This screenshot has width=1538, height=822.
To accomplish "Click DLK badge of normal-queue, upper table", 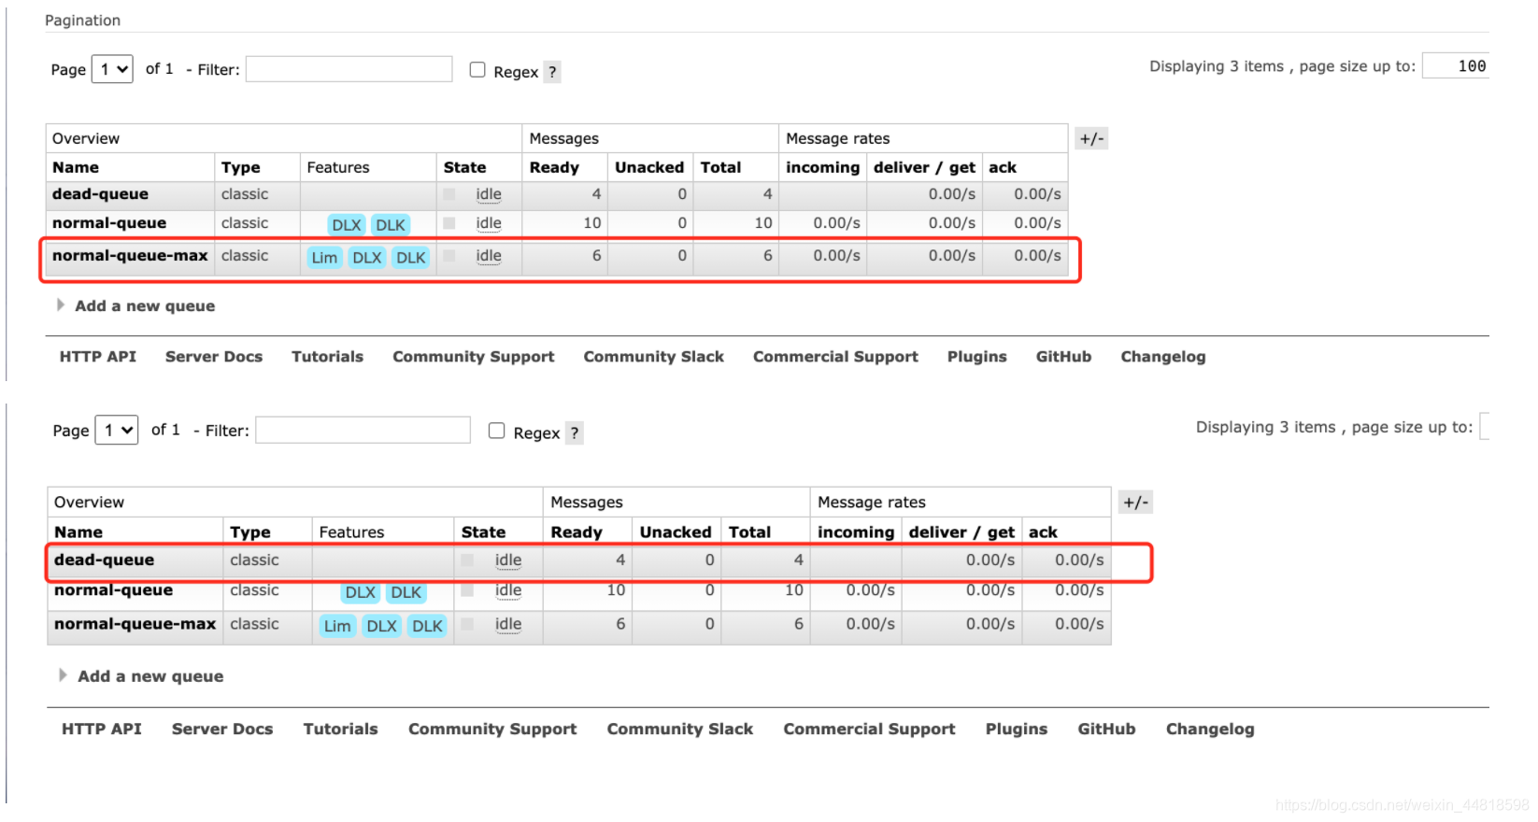I will coord(391,225).
